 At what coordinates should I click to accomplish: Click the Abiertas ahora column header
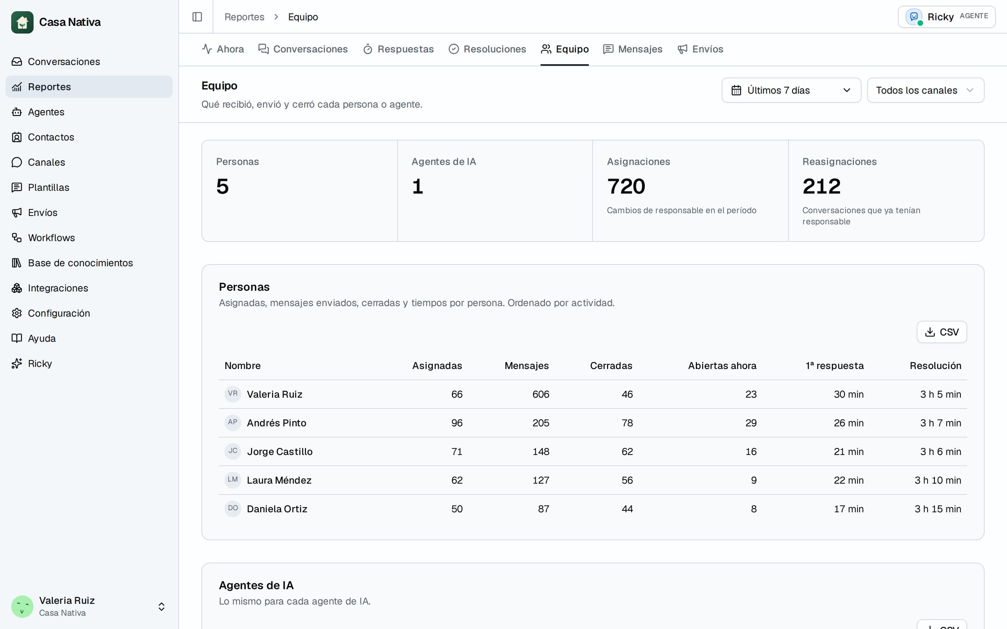(x=722, y=366)
